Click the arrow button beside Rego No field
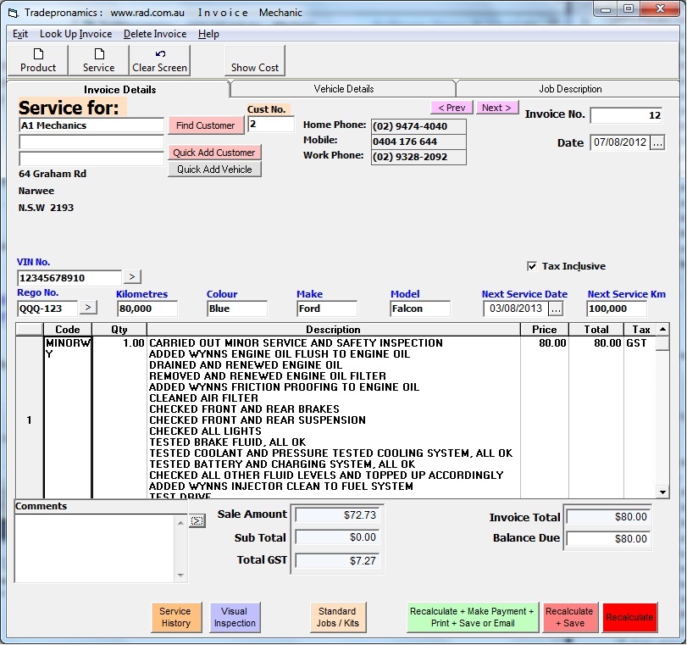The image size is (687, 645). (x=88, y=307)
